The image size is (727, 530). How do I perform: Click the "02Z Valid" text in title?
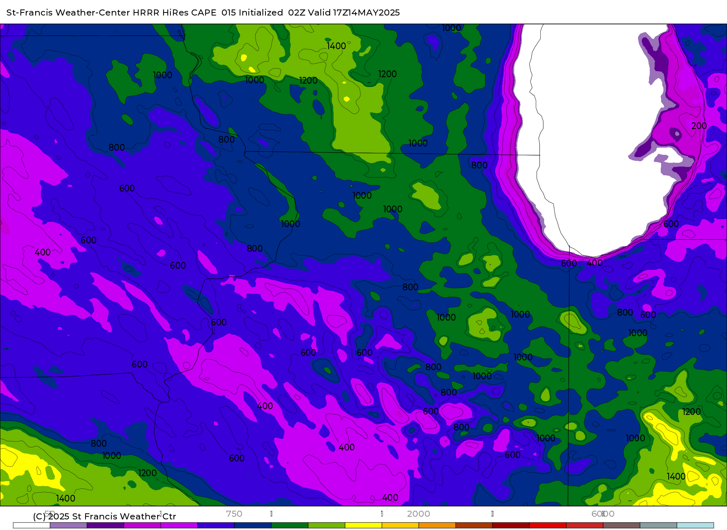pos(309,12)
